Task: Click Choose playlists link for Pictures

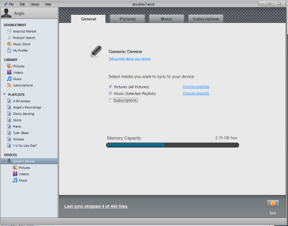Action: pyautogui.click(x=196, y=86)
